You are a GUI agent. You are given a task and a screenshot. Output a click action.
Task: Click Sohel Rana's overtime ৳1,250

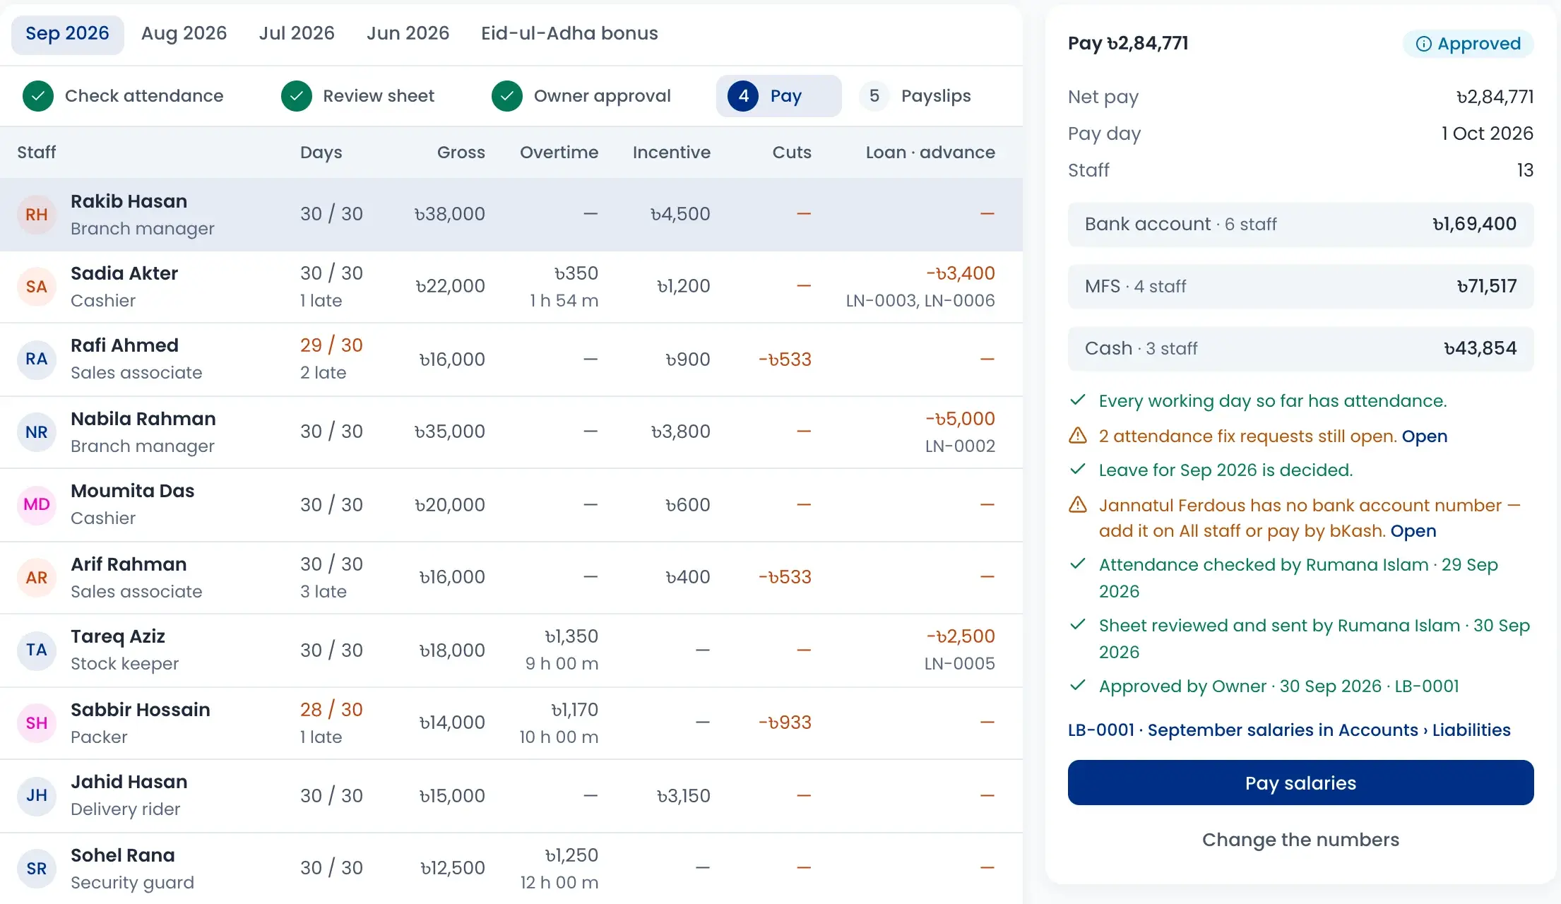coord(571,855)
